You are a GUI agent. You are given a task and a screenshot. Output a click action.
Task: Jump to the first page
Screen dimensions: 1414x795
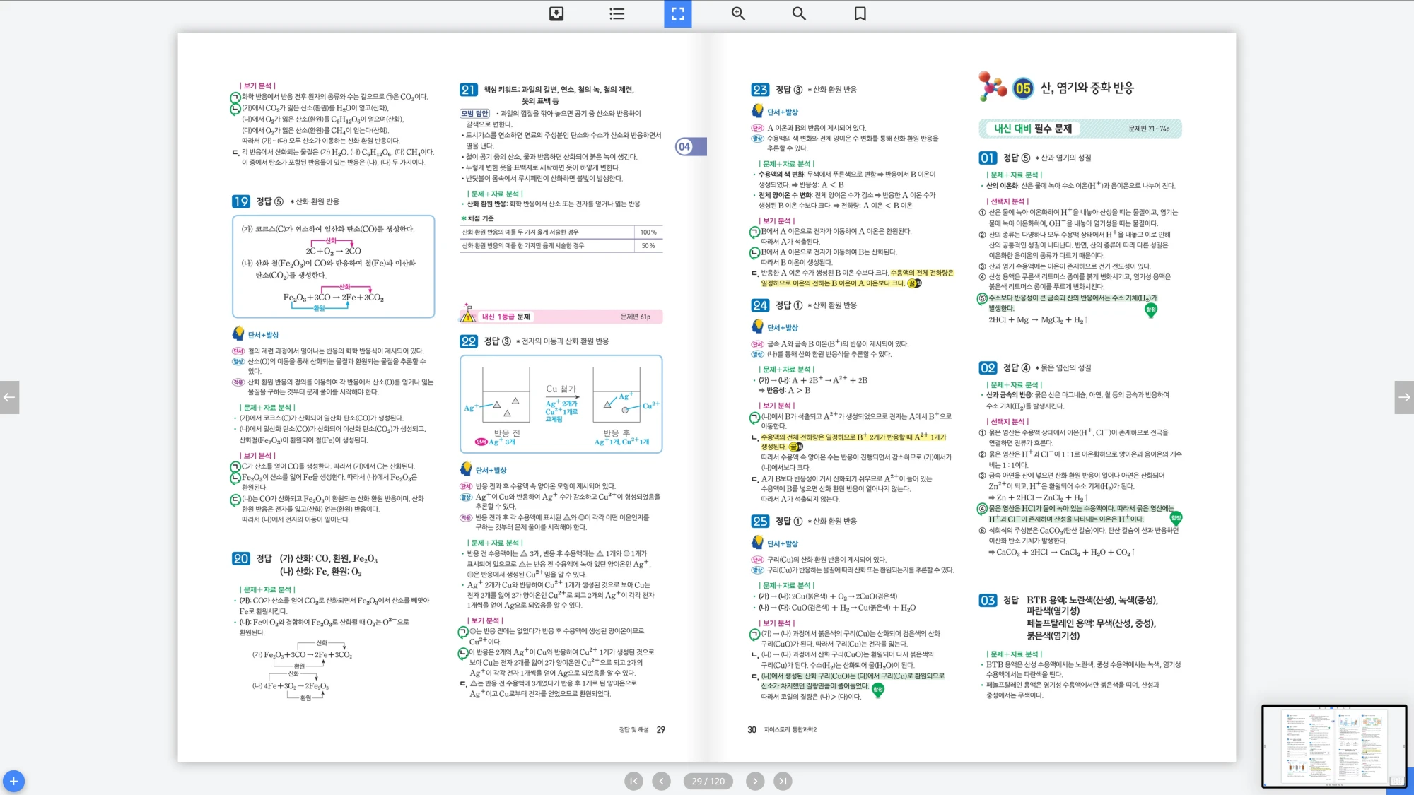pos(633,781)
